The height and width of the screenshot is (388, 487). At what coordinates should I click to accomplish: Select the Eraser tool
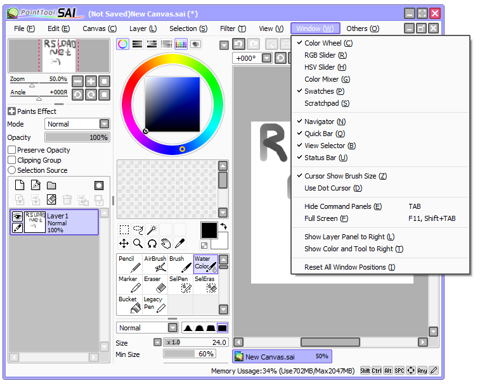coord(155,284)
